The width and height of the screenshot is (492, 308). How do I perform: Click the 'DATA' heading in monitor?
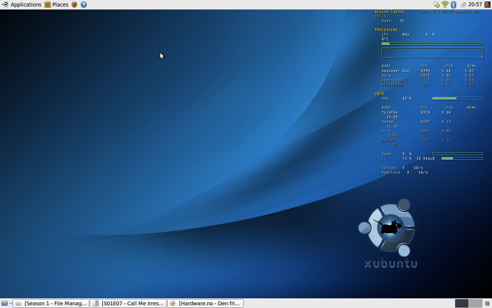pos(379,94)
